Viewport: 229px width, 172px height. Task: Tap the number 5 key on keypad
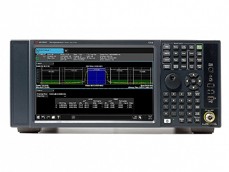[x=173, y=101]
